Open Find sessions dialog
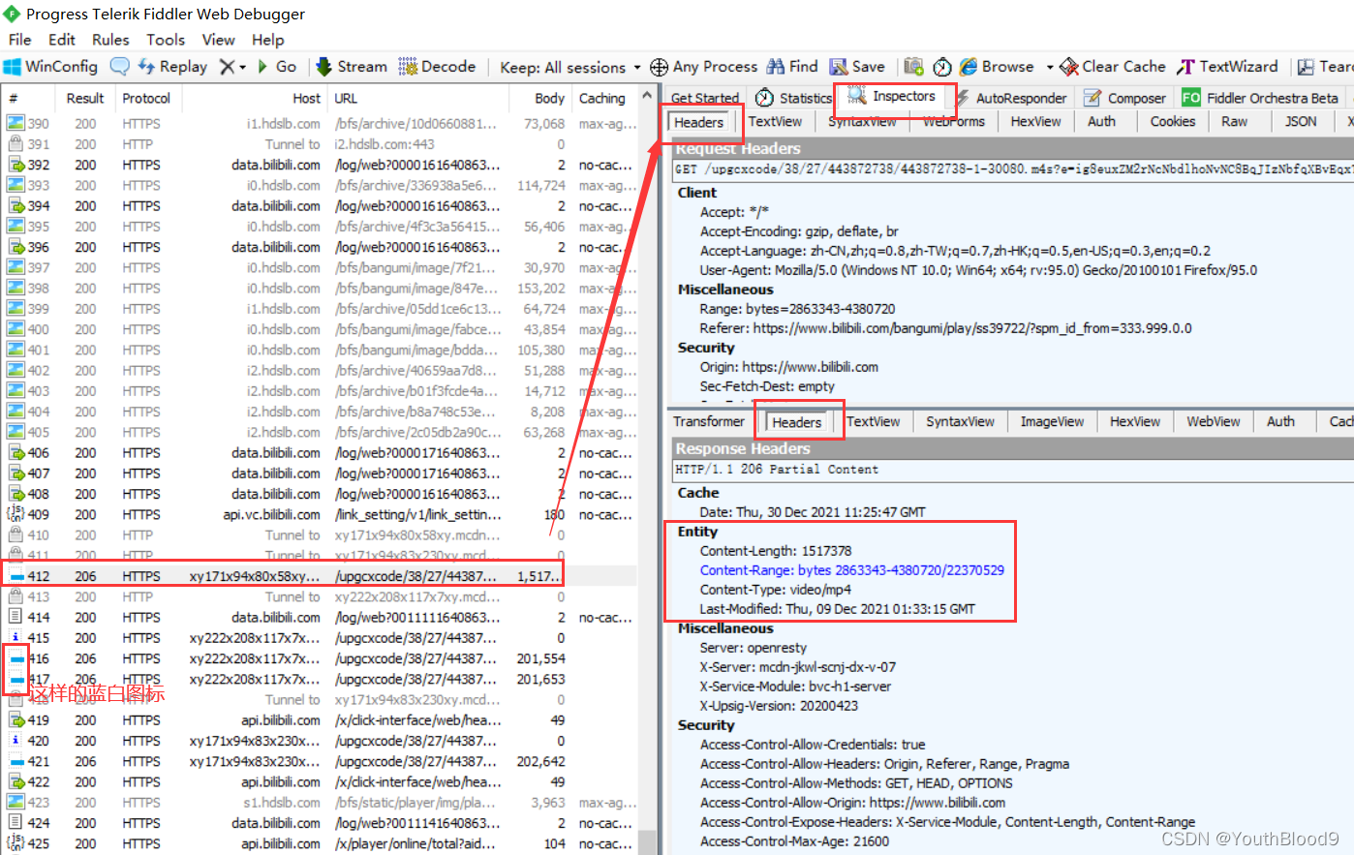1354x855 pixels. click(792, 67)
